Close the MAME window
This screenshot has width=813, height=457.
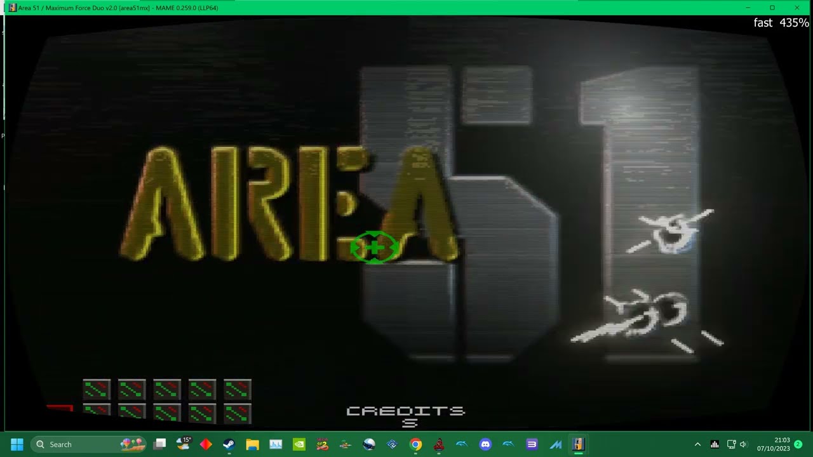(797, 8)
